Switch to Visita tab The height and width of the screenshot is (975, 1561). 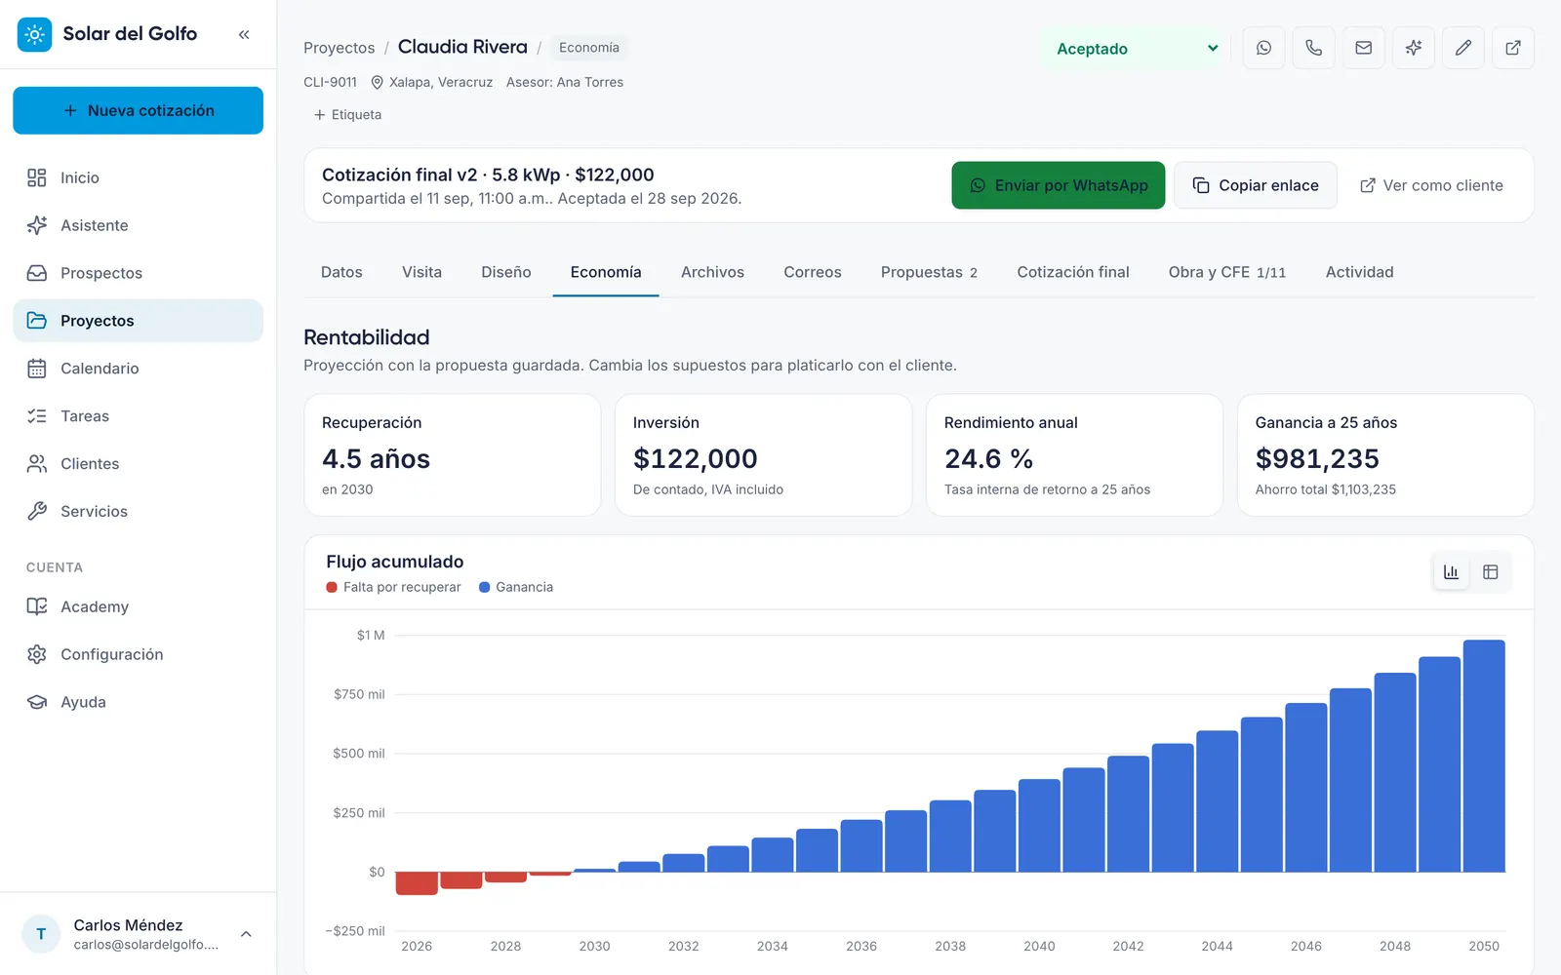[x=421, y=272]
